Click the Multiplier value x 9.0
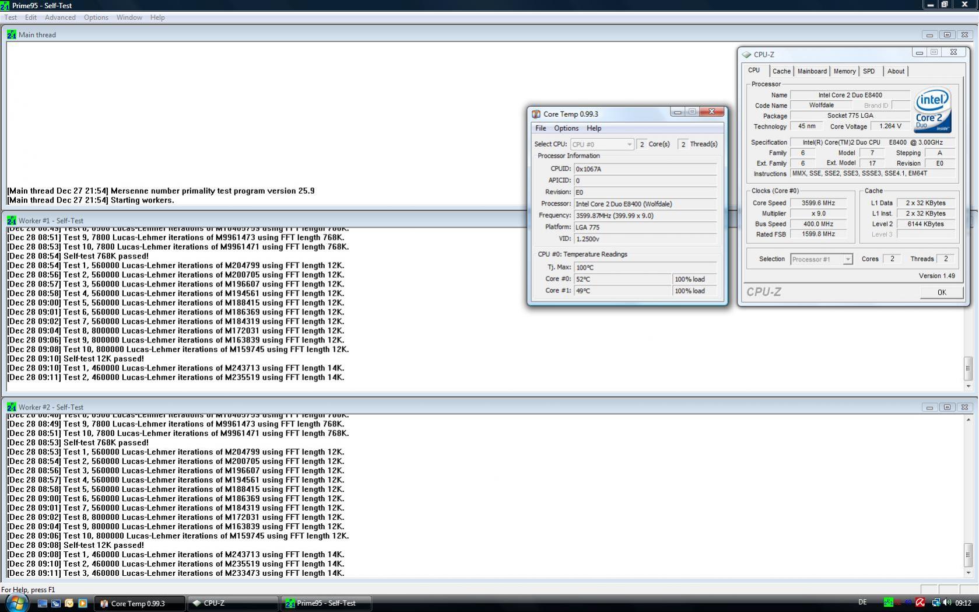The height and width of the screenshot is (612, 979). pyautogui.click(x=818, y=214)
